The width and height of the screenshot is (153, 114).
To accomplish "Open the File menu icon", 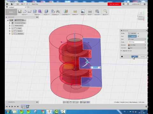I will pyautogui.click(x=12, y=4).
